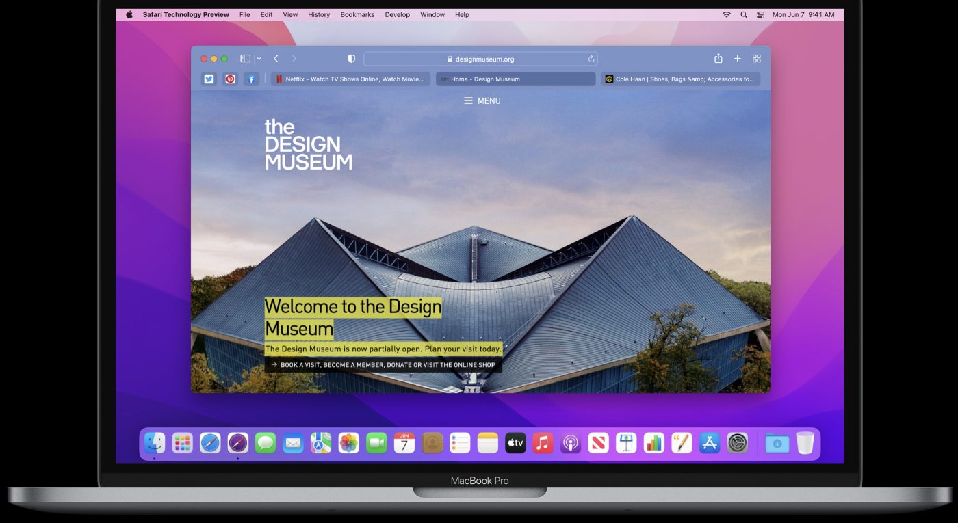Screen dimensions: 958x523
Task: Open Keynote from the Dock
Action: pyautogui.click(x=626, y=443)
